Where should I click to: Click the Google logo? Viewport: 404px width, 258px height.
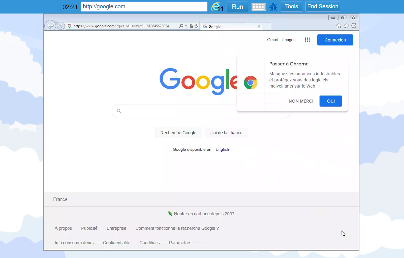(x=198, y=81)
